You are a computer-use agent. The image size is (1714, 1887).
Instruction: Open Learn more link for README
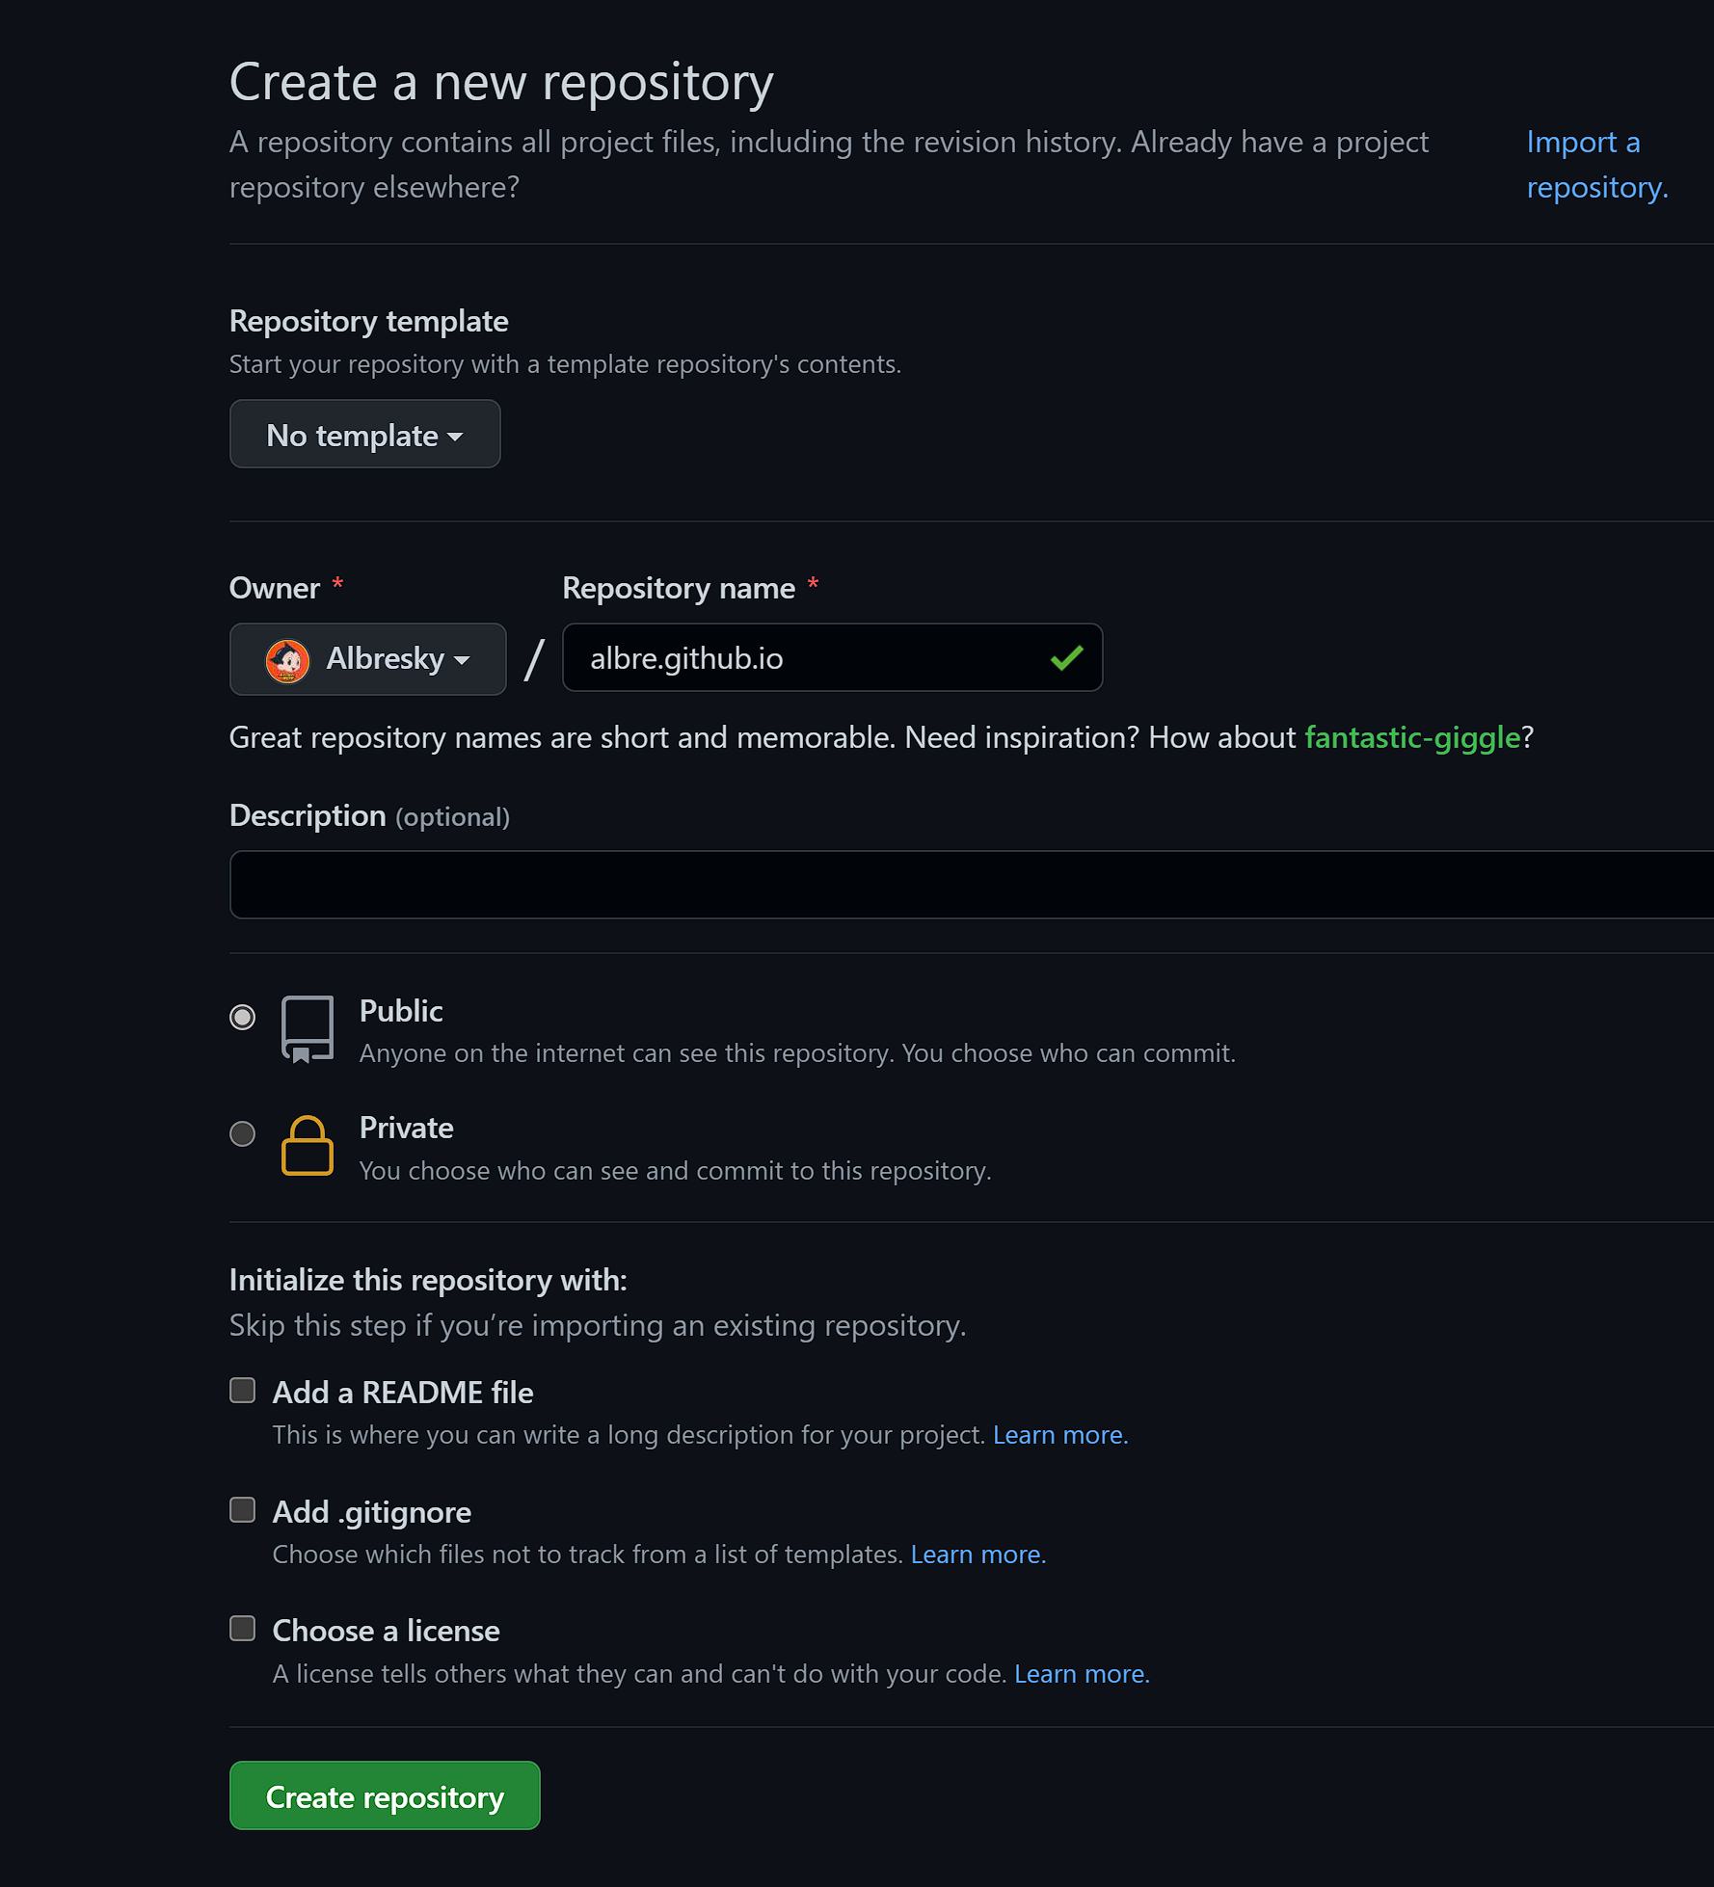(x=1058, y=1435)
